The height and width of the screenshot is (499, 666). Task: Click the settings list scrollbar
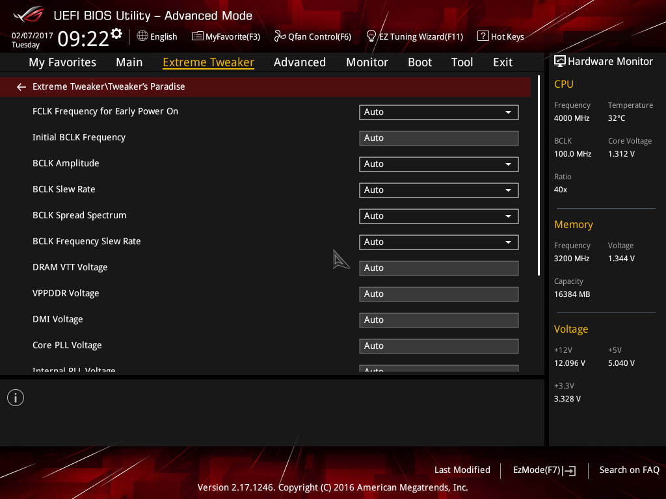539,175
